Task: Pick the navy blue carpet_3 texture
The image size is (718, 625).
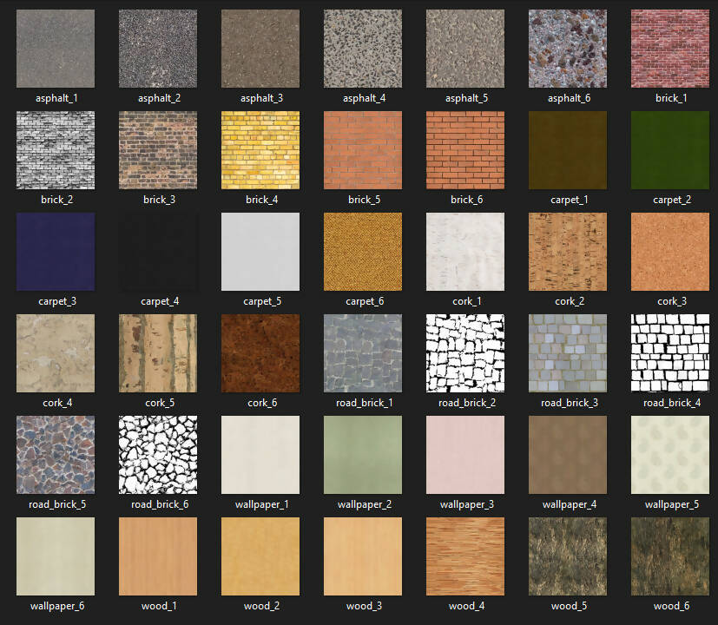Action: pos(56,252)
